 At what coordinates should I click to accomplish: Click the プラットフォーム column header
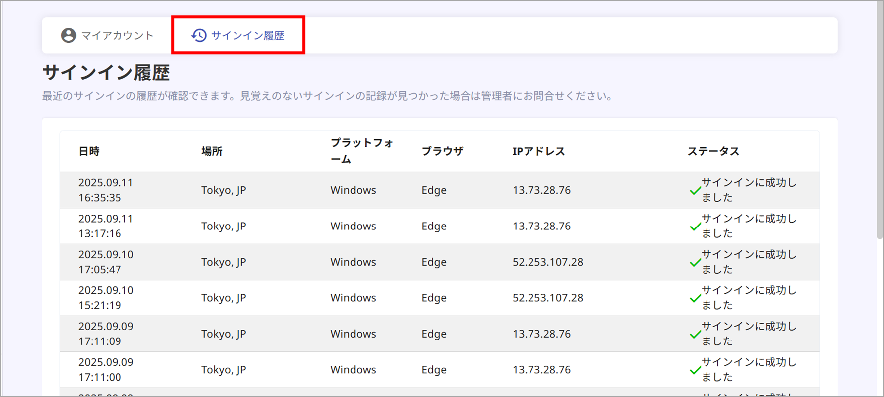(362, 151)
